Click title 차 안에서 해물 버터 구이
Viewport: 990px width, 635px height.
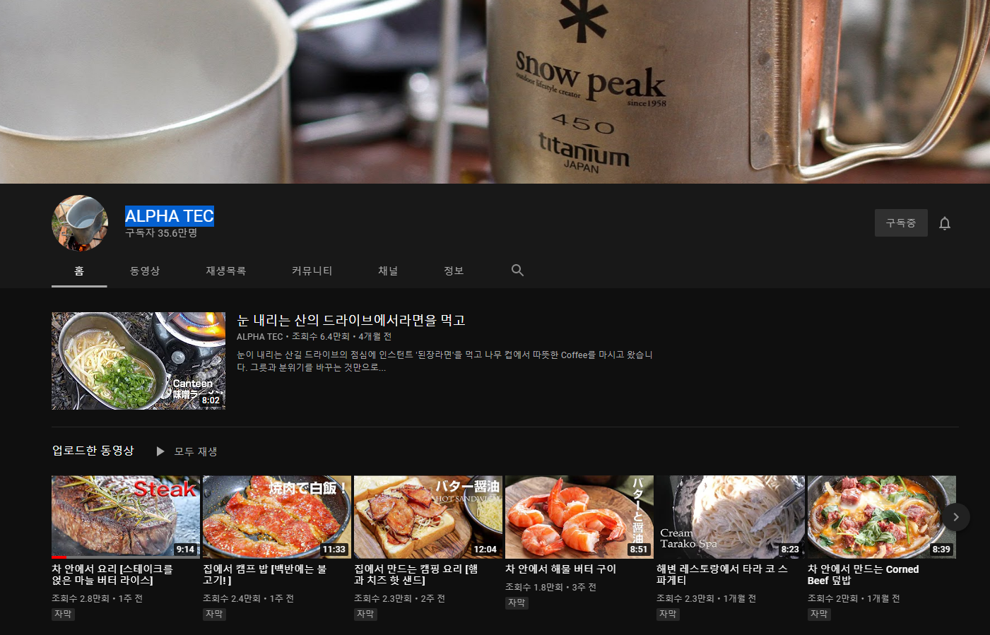(560, 569)
